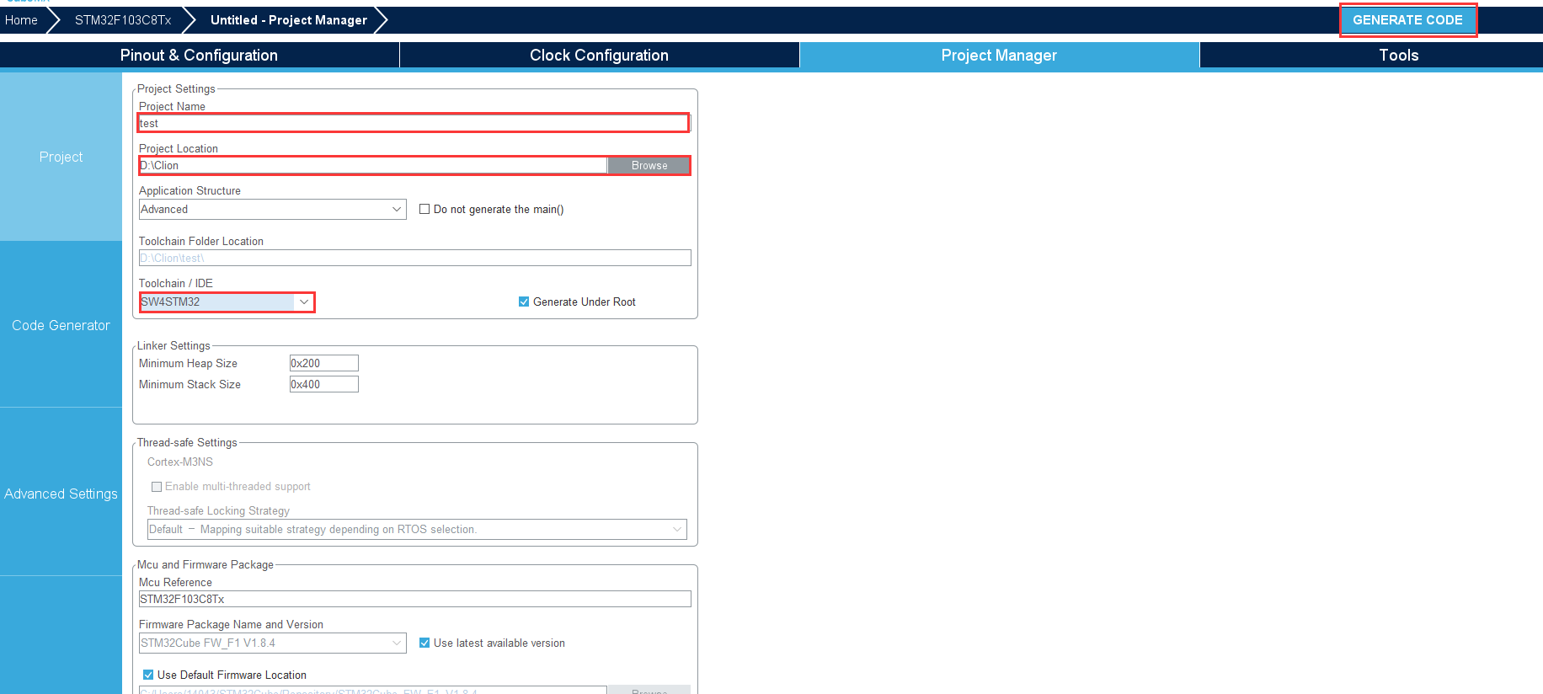Screen dimensions: 1543x694
Task: Switch to Pinout & Configuration tab
Action: click(x=199, y=55)
